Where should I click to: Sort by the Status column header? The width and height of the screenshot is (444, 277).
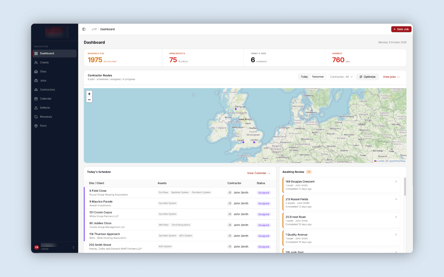click(x=261, y=183)
